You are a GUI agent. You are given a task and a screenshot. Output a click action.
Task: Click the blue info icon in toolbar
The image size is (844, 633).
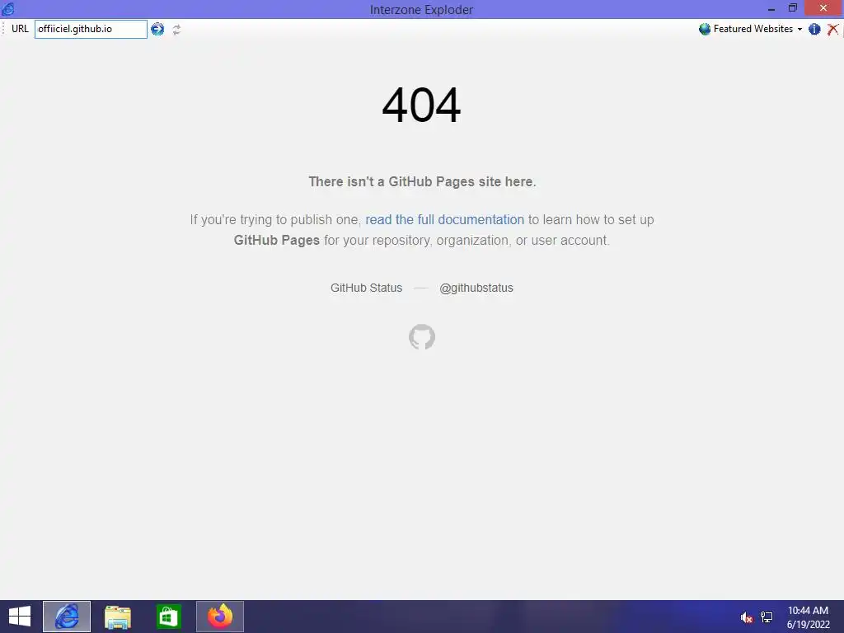pos(814,29)
